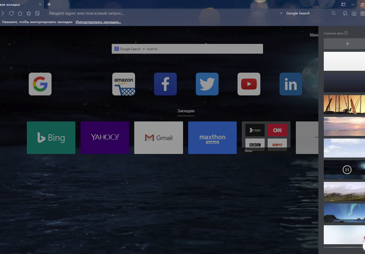Click the help icon next to Сменить фон
The height and width of the screenshot is (254, 365).
[x=346, y=33]
